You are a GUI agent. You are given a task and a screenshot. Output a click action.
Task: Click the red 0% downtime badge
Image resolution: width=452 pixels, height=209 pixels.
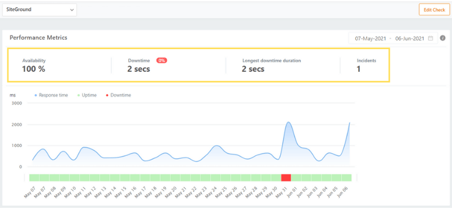[x=162, y=60]
